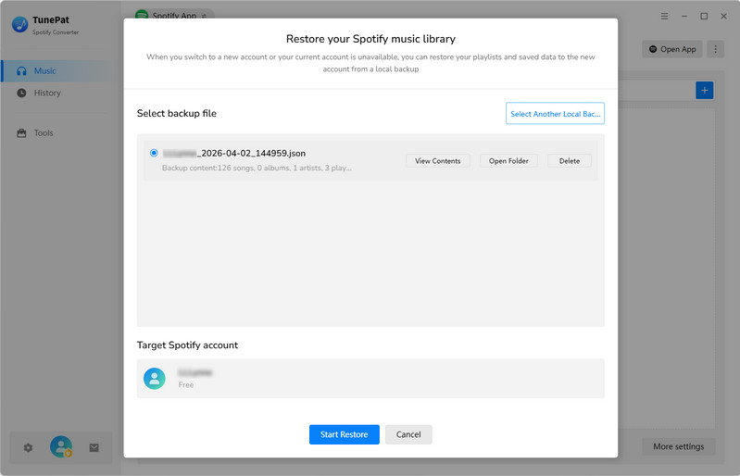Screen dimensions: 740x476
Task: Open settings via the gear icon
Action: pyautogui.click(x=29, y=447)
